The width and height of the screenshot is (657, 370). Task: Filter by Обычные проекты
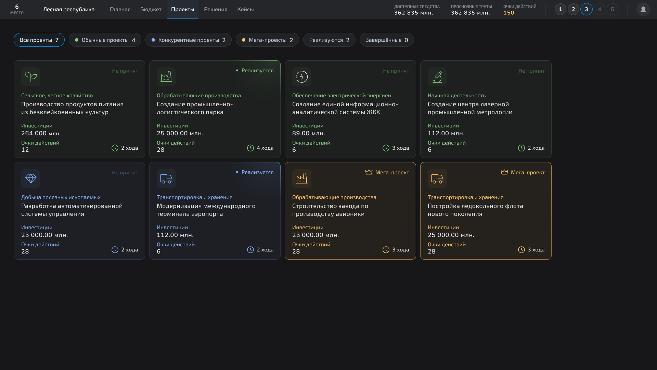(105, 40)
